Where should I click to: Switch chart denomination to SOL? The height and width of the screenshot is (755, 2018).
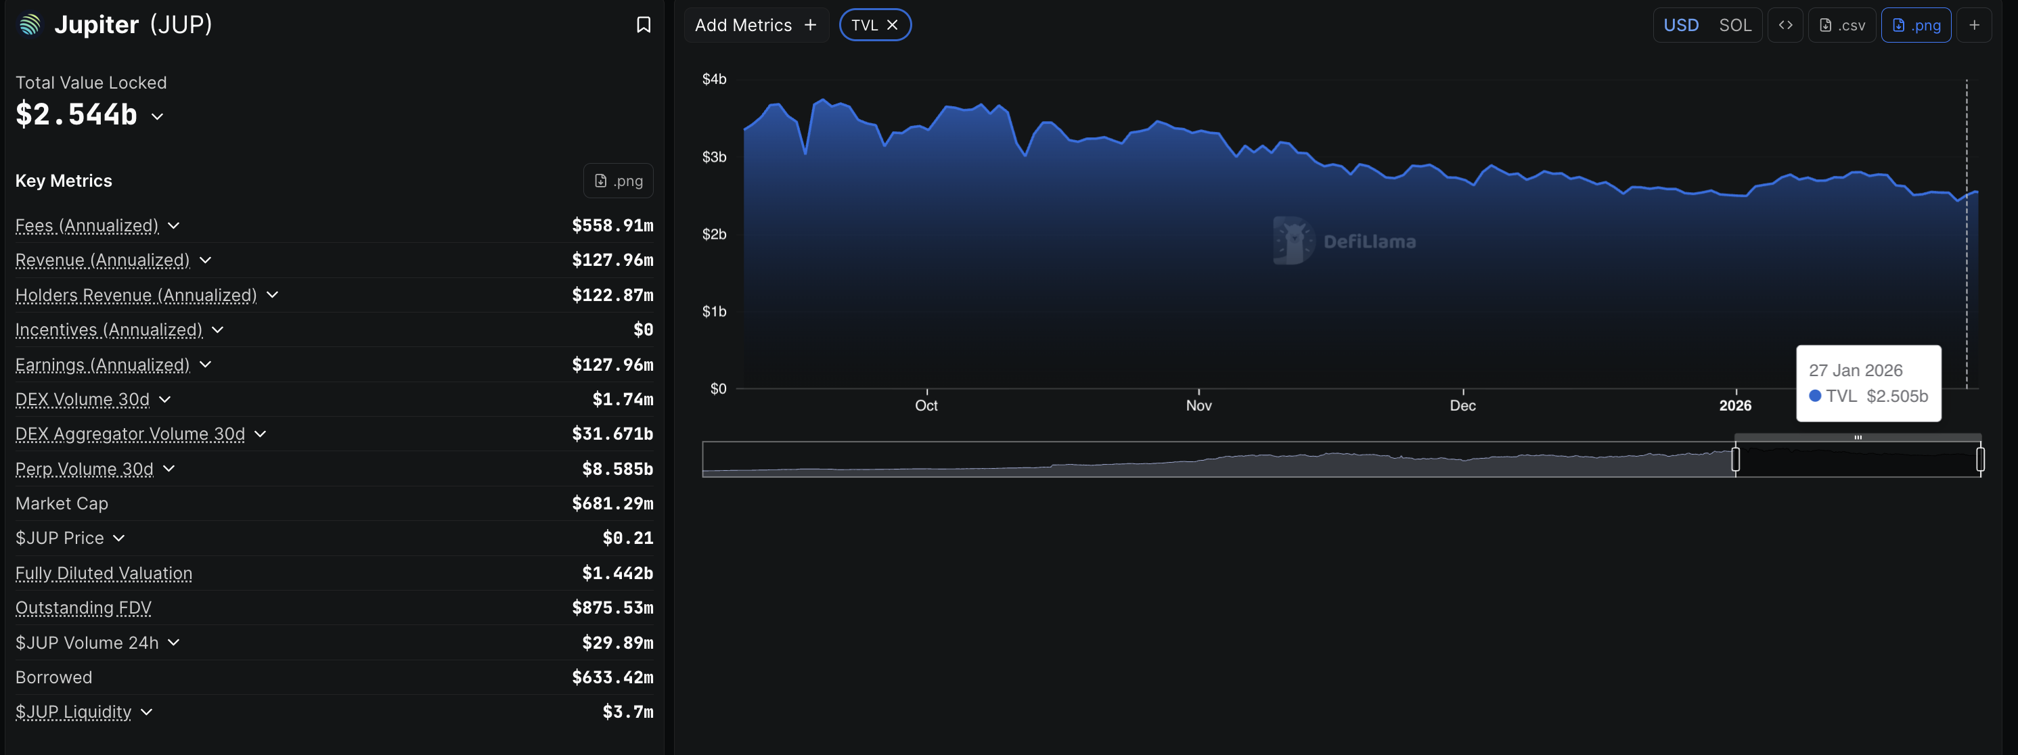1734,25
